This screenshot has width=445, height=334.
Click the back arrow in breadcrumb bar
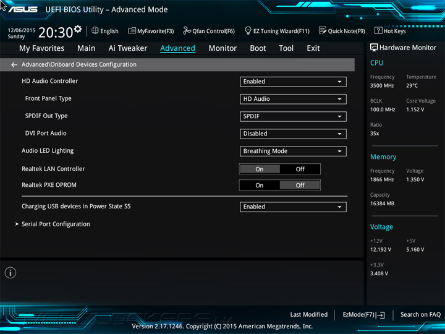(x=14, y=65)
